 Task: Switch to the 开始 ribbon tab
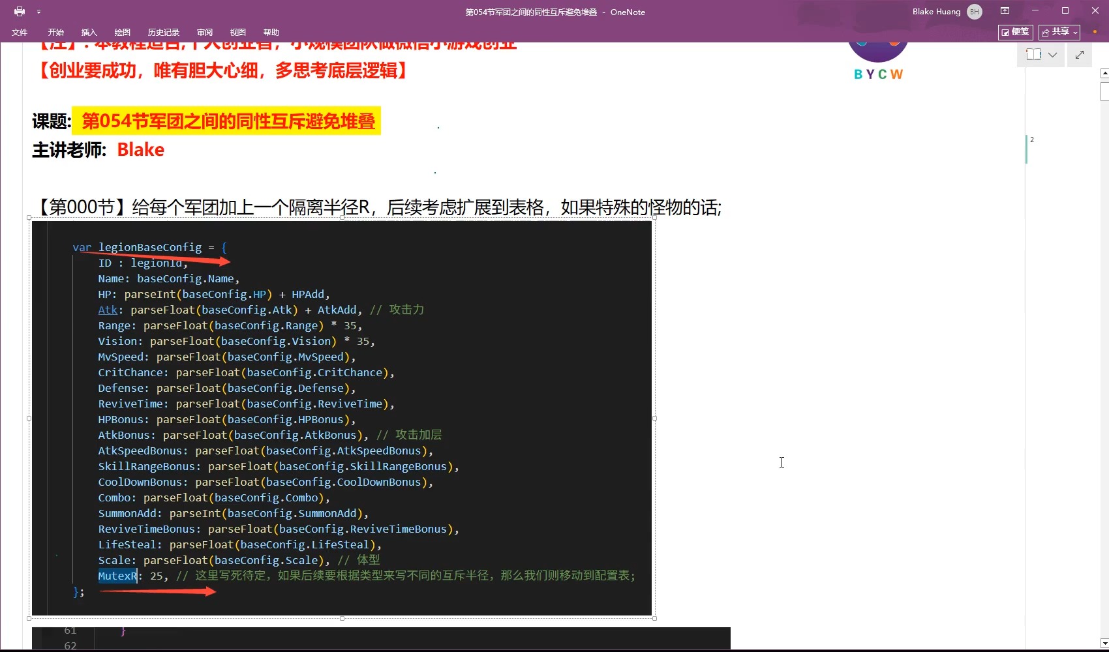[x=55, y=32]
